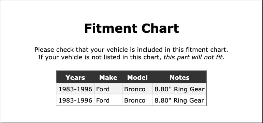Click first row 8.80'' Ring Gear note

coord(179,89)
